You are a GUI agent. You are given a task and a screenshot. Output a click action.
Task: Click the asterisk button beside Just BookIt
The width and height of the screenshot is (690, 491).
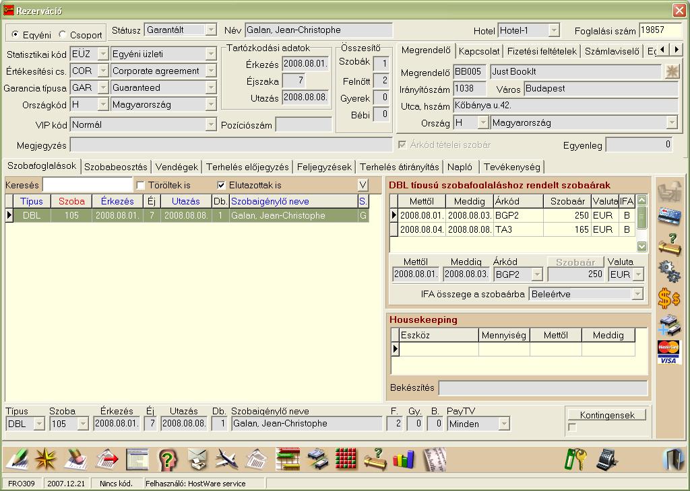(672, 71)
